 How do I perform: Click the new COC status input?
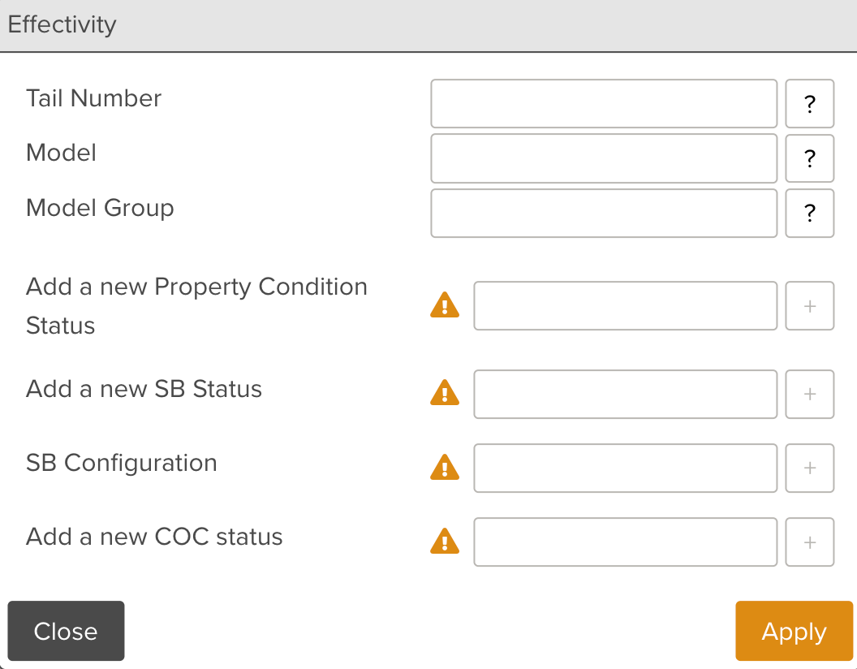pos(625,542)
